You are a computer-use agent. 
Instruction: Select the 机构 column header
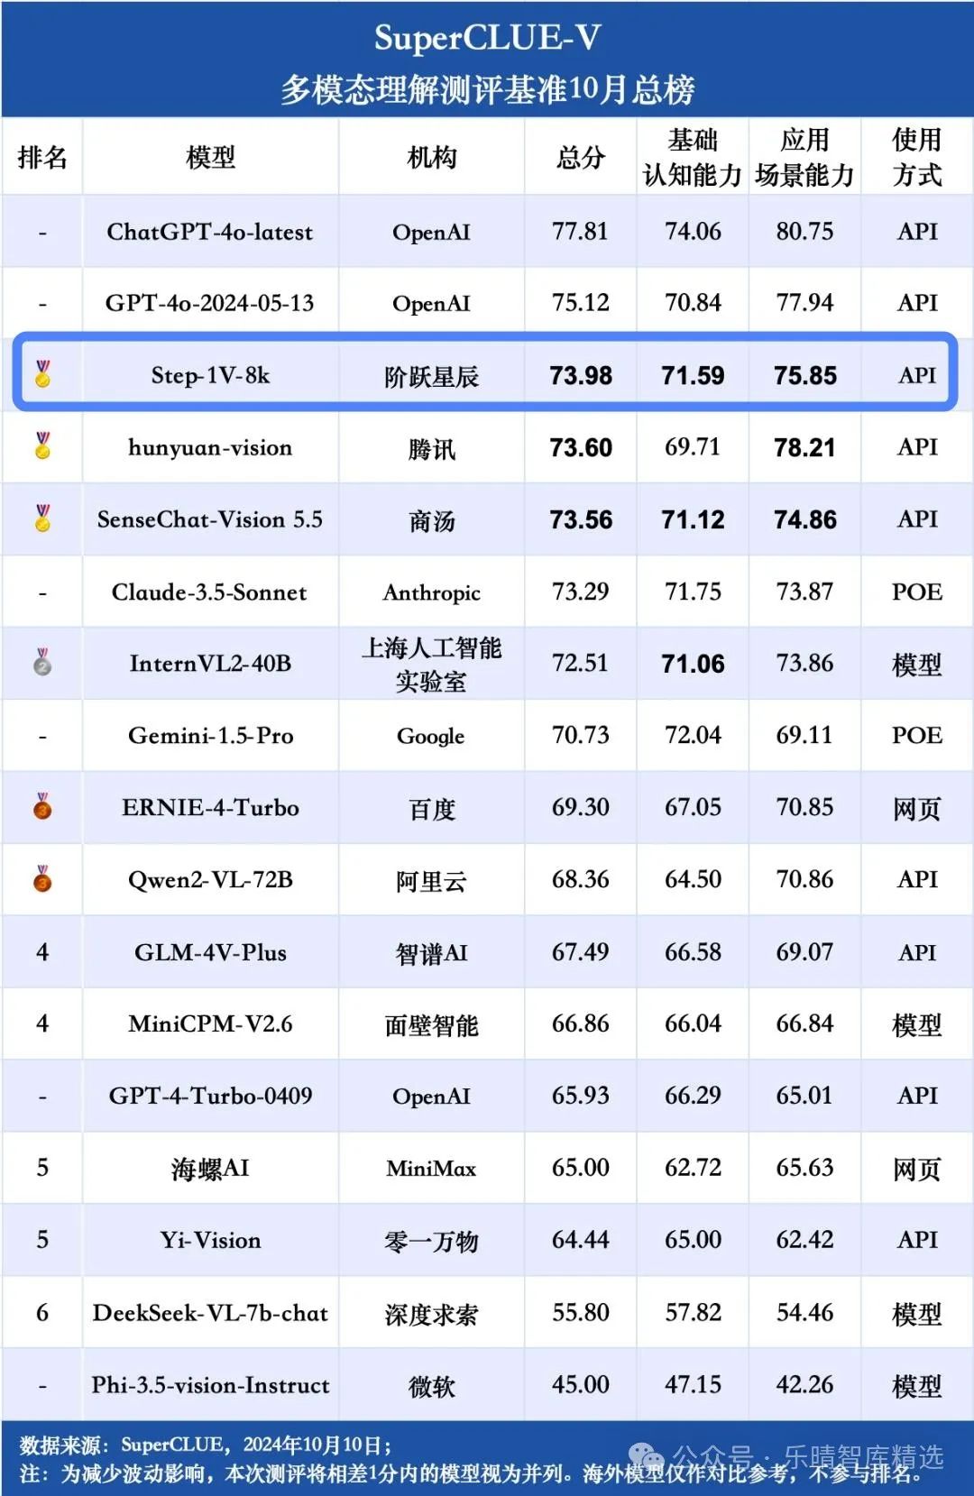(431, 157)
